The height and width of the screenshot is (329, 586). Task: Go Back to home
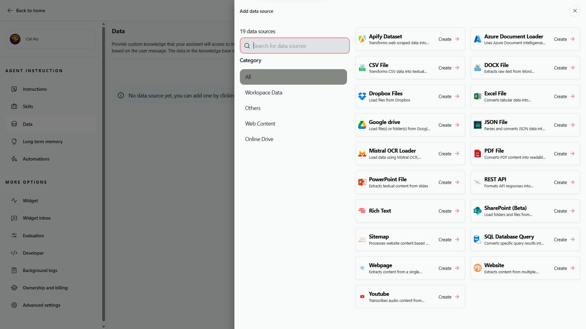[x=26, y=11]
